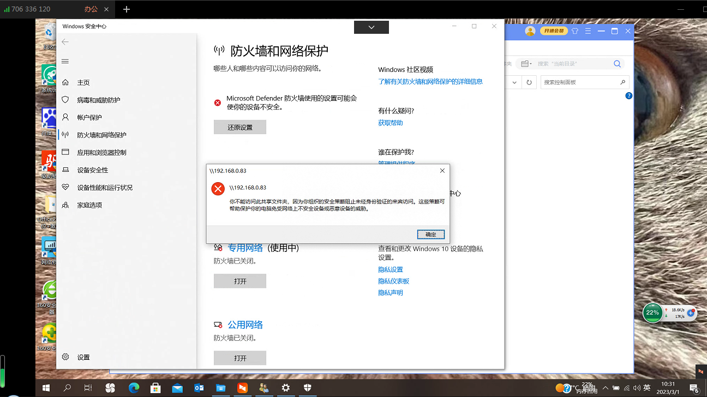Open the 专用网络 link
Image resolution: width=707 pixels, height=397 pixels.
click(x=245, y=248)
